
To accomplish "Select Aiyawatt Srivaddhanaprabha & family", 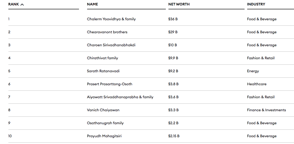I will pos(120,97).
